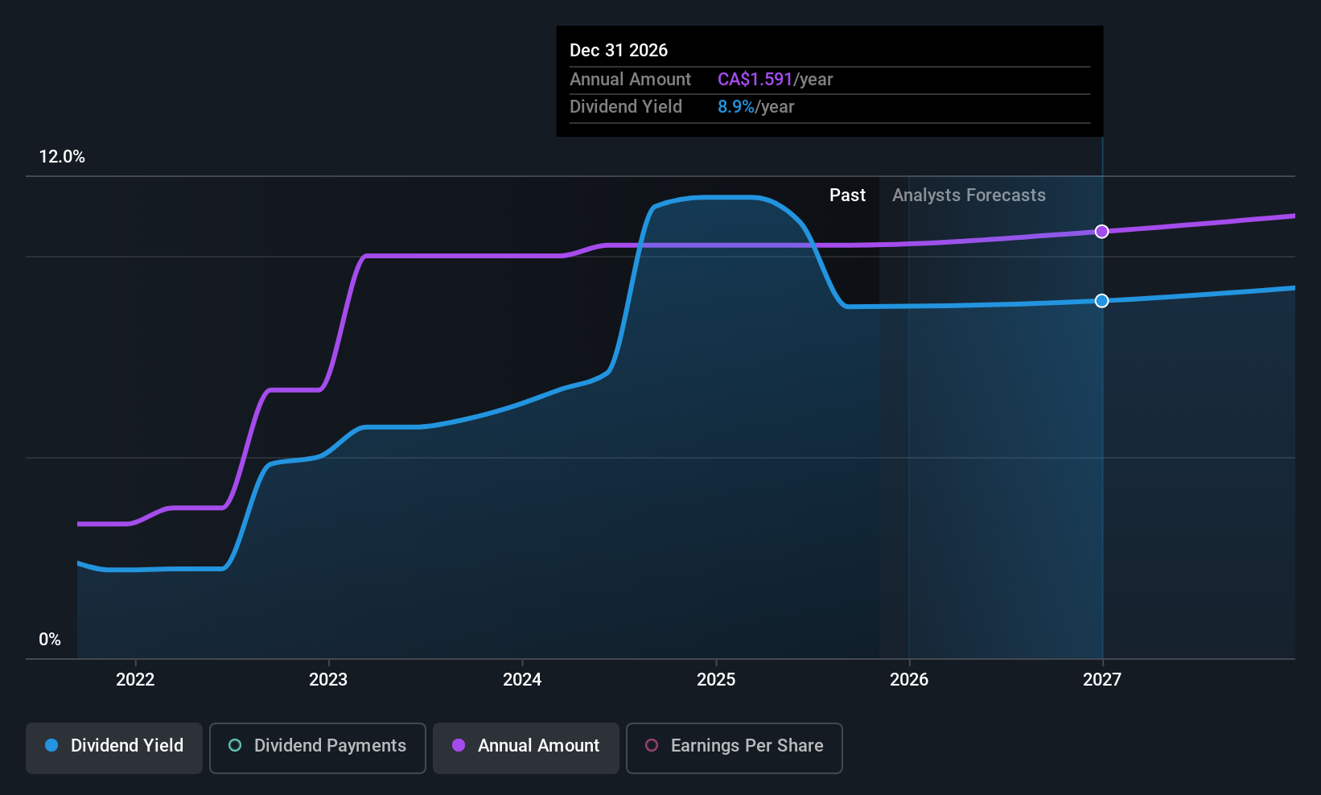Click the Past region label
Screen dimensions: 1321x795
tap(847, 196)
